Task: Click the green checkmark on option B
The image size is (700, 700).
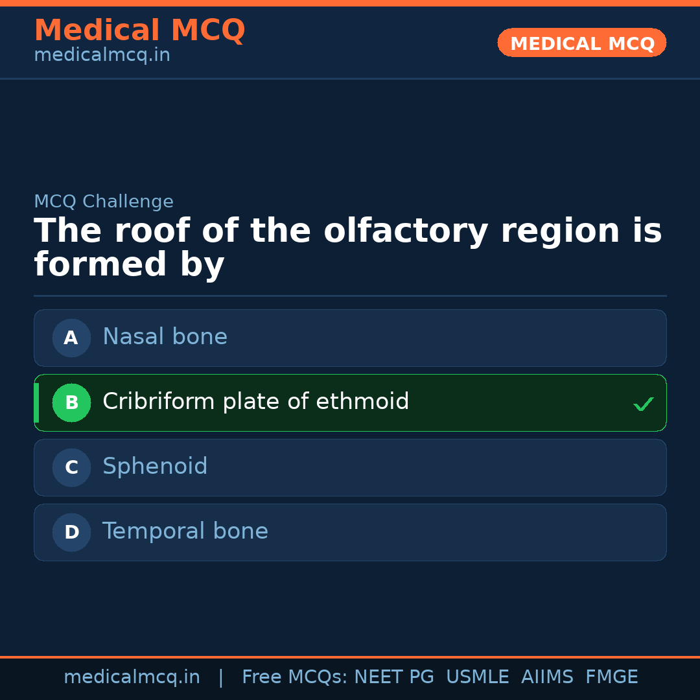Action: pyautogui.click(x=643, y=403)
